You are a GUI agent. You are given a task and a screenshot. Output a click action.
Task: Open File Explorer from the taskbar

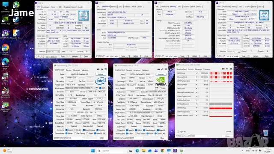click(x=143, y=151)
